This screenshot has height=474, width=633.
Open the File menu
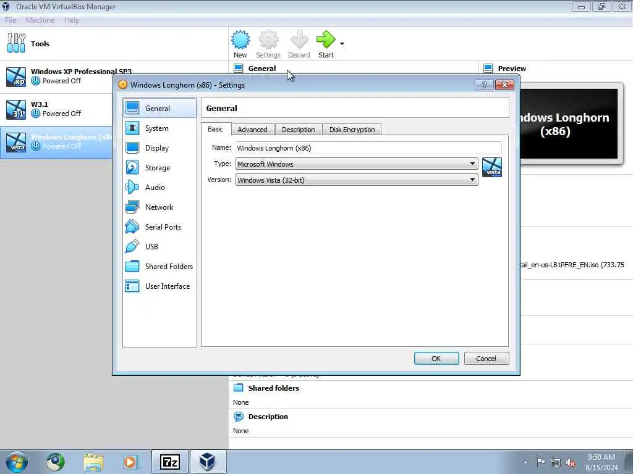(11, 20)
